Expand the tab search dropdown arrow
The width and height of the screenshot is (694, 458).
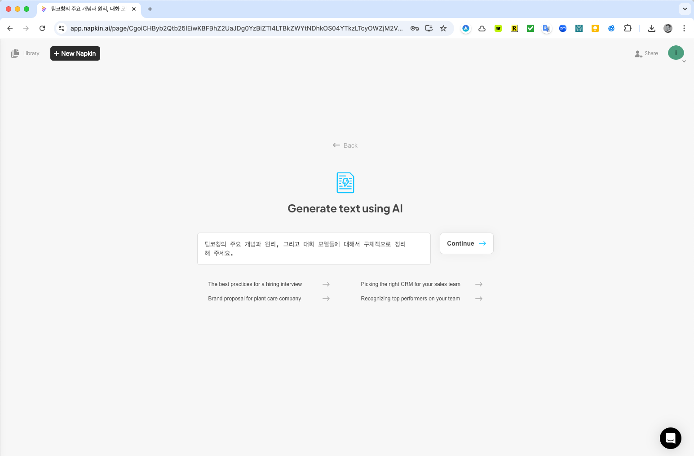tap(685, 9)
